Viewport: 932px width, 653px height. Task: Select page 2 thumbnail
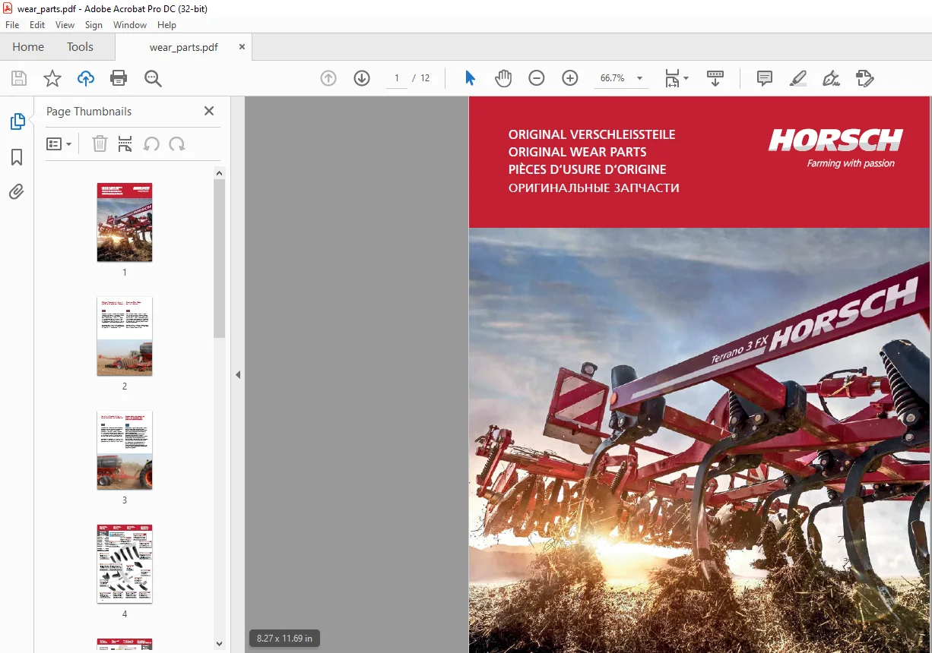(125, 336)
